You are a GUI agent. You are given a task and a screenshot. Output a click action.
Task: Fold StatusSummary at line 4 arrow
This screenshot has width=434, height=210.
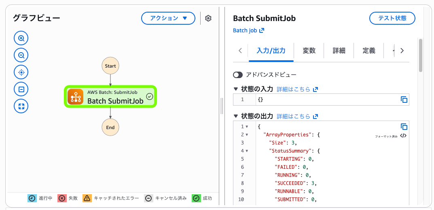coord(247,151)
